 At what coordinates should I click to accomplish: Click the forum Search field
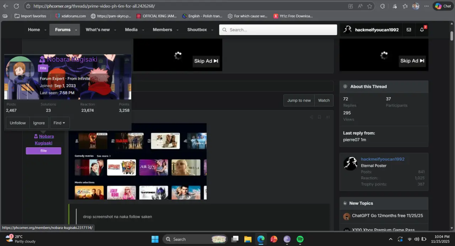(x=278, y=30)
